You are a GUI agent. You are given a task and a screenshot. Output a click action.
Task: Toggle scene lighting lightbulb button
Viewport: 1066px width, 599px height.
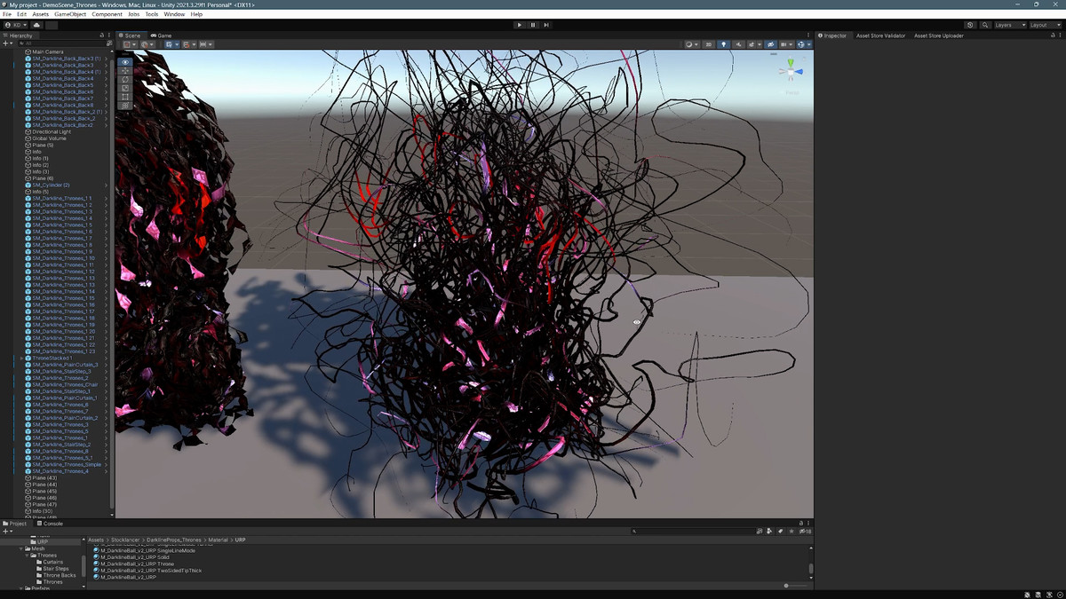coord(723,44)
